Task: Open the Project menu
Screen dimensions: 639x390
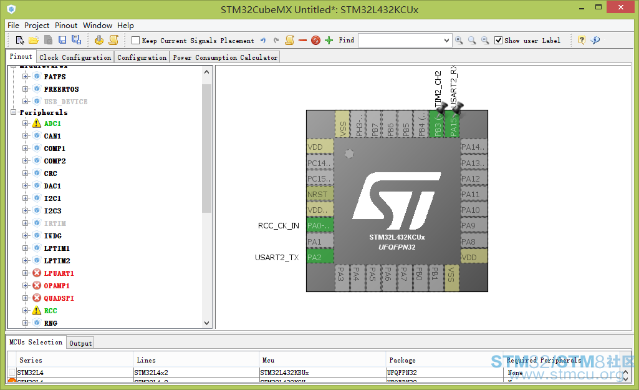Action: [37, 26]
